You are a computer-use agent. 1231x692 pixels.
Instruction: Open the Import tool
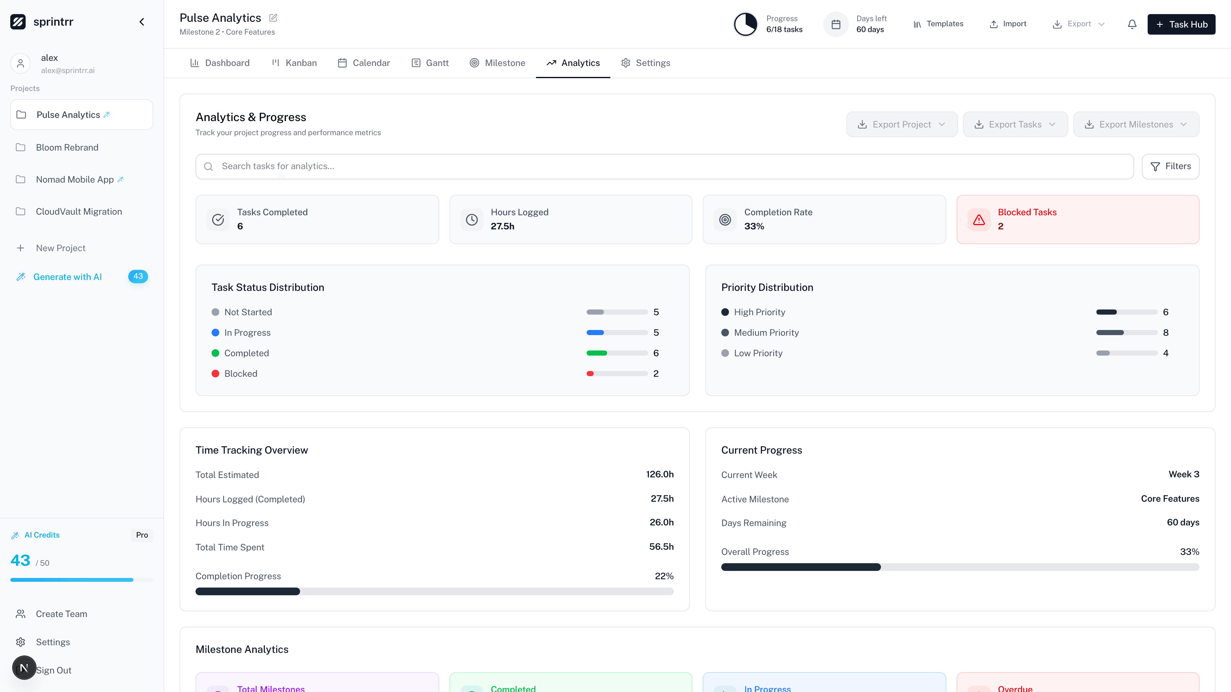tap(1008, 24)
